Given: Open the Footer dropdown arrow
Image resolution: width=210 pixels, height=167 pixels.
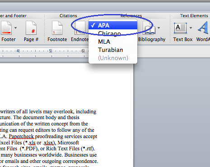Looking at the screenshot, I should pyautogui.click(x=15, y=28).
